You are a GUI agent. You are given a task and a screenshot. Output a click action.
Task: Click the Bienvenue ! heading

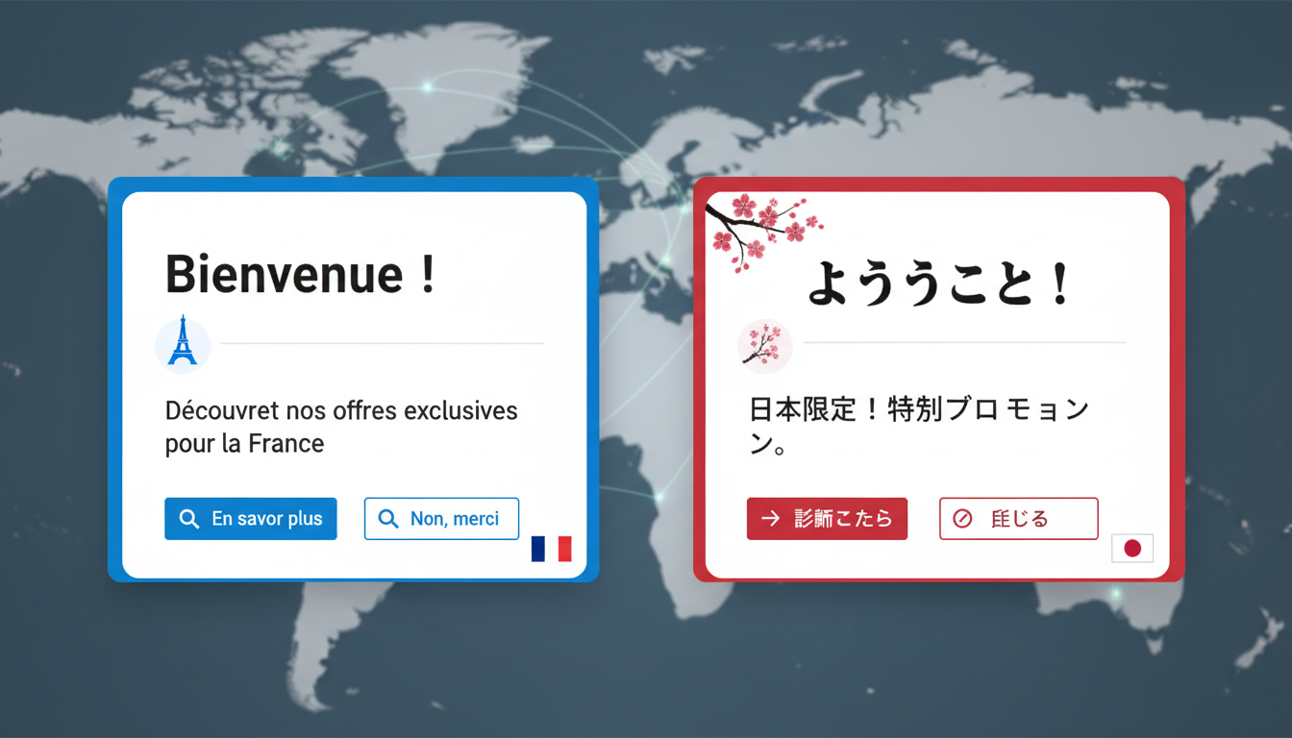coord(300,275)
